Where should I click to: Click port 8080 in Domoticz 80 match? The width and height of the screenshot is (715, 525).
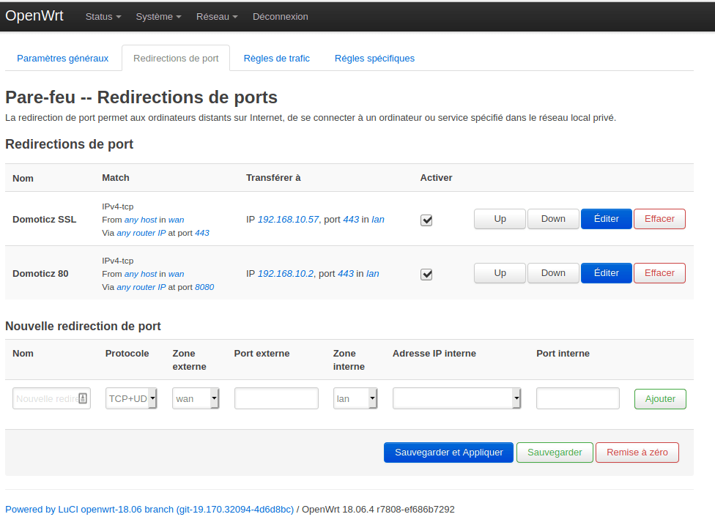[204, 287]
